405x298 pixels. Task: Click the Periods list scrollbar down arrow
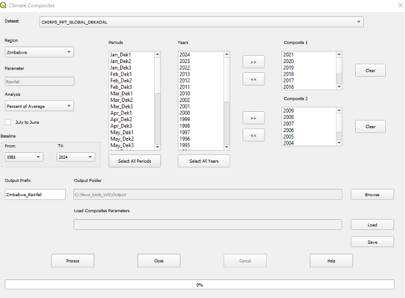[158, 147]
